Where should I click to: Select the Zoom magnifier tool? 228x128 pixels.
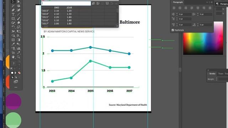pyautogui.click(x=19, y=57)
